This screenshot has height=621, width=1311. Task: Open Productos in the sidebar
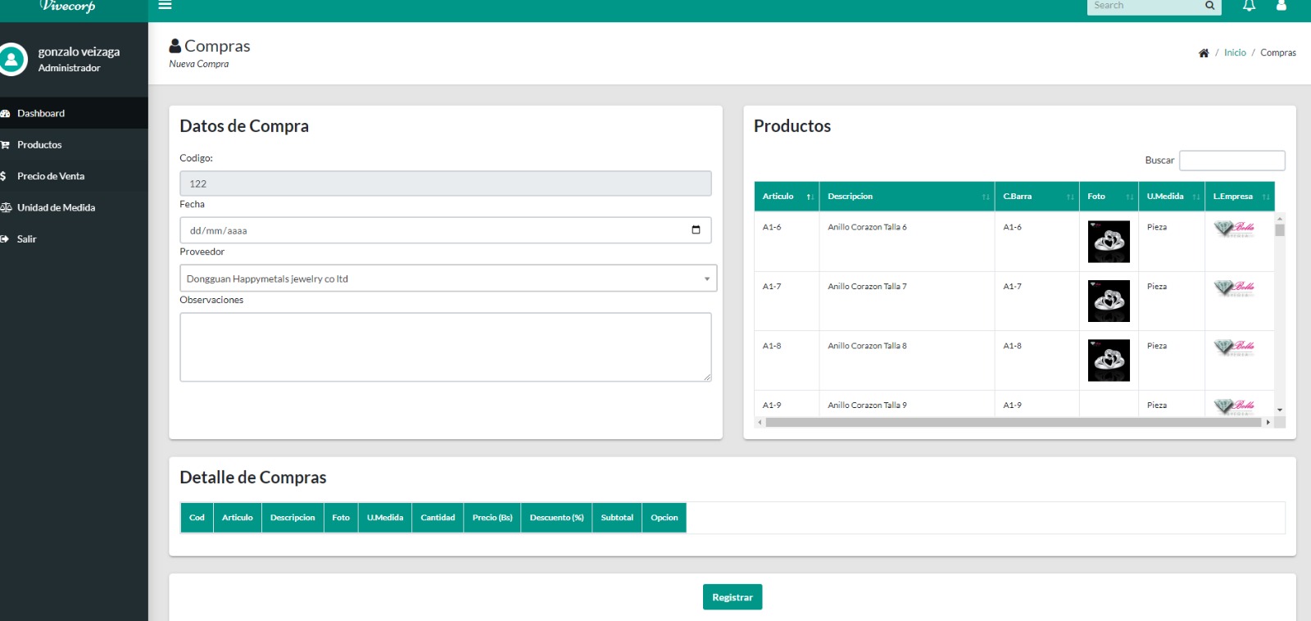(x=39, y=145)
